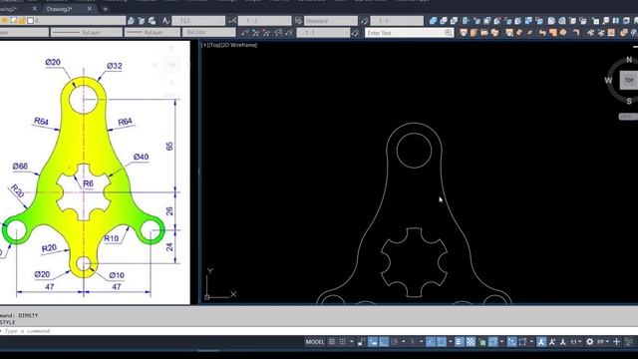Expand the dimension style dropdown

click(264, 20)
